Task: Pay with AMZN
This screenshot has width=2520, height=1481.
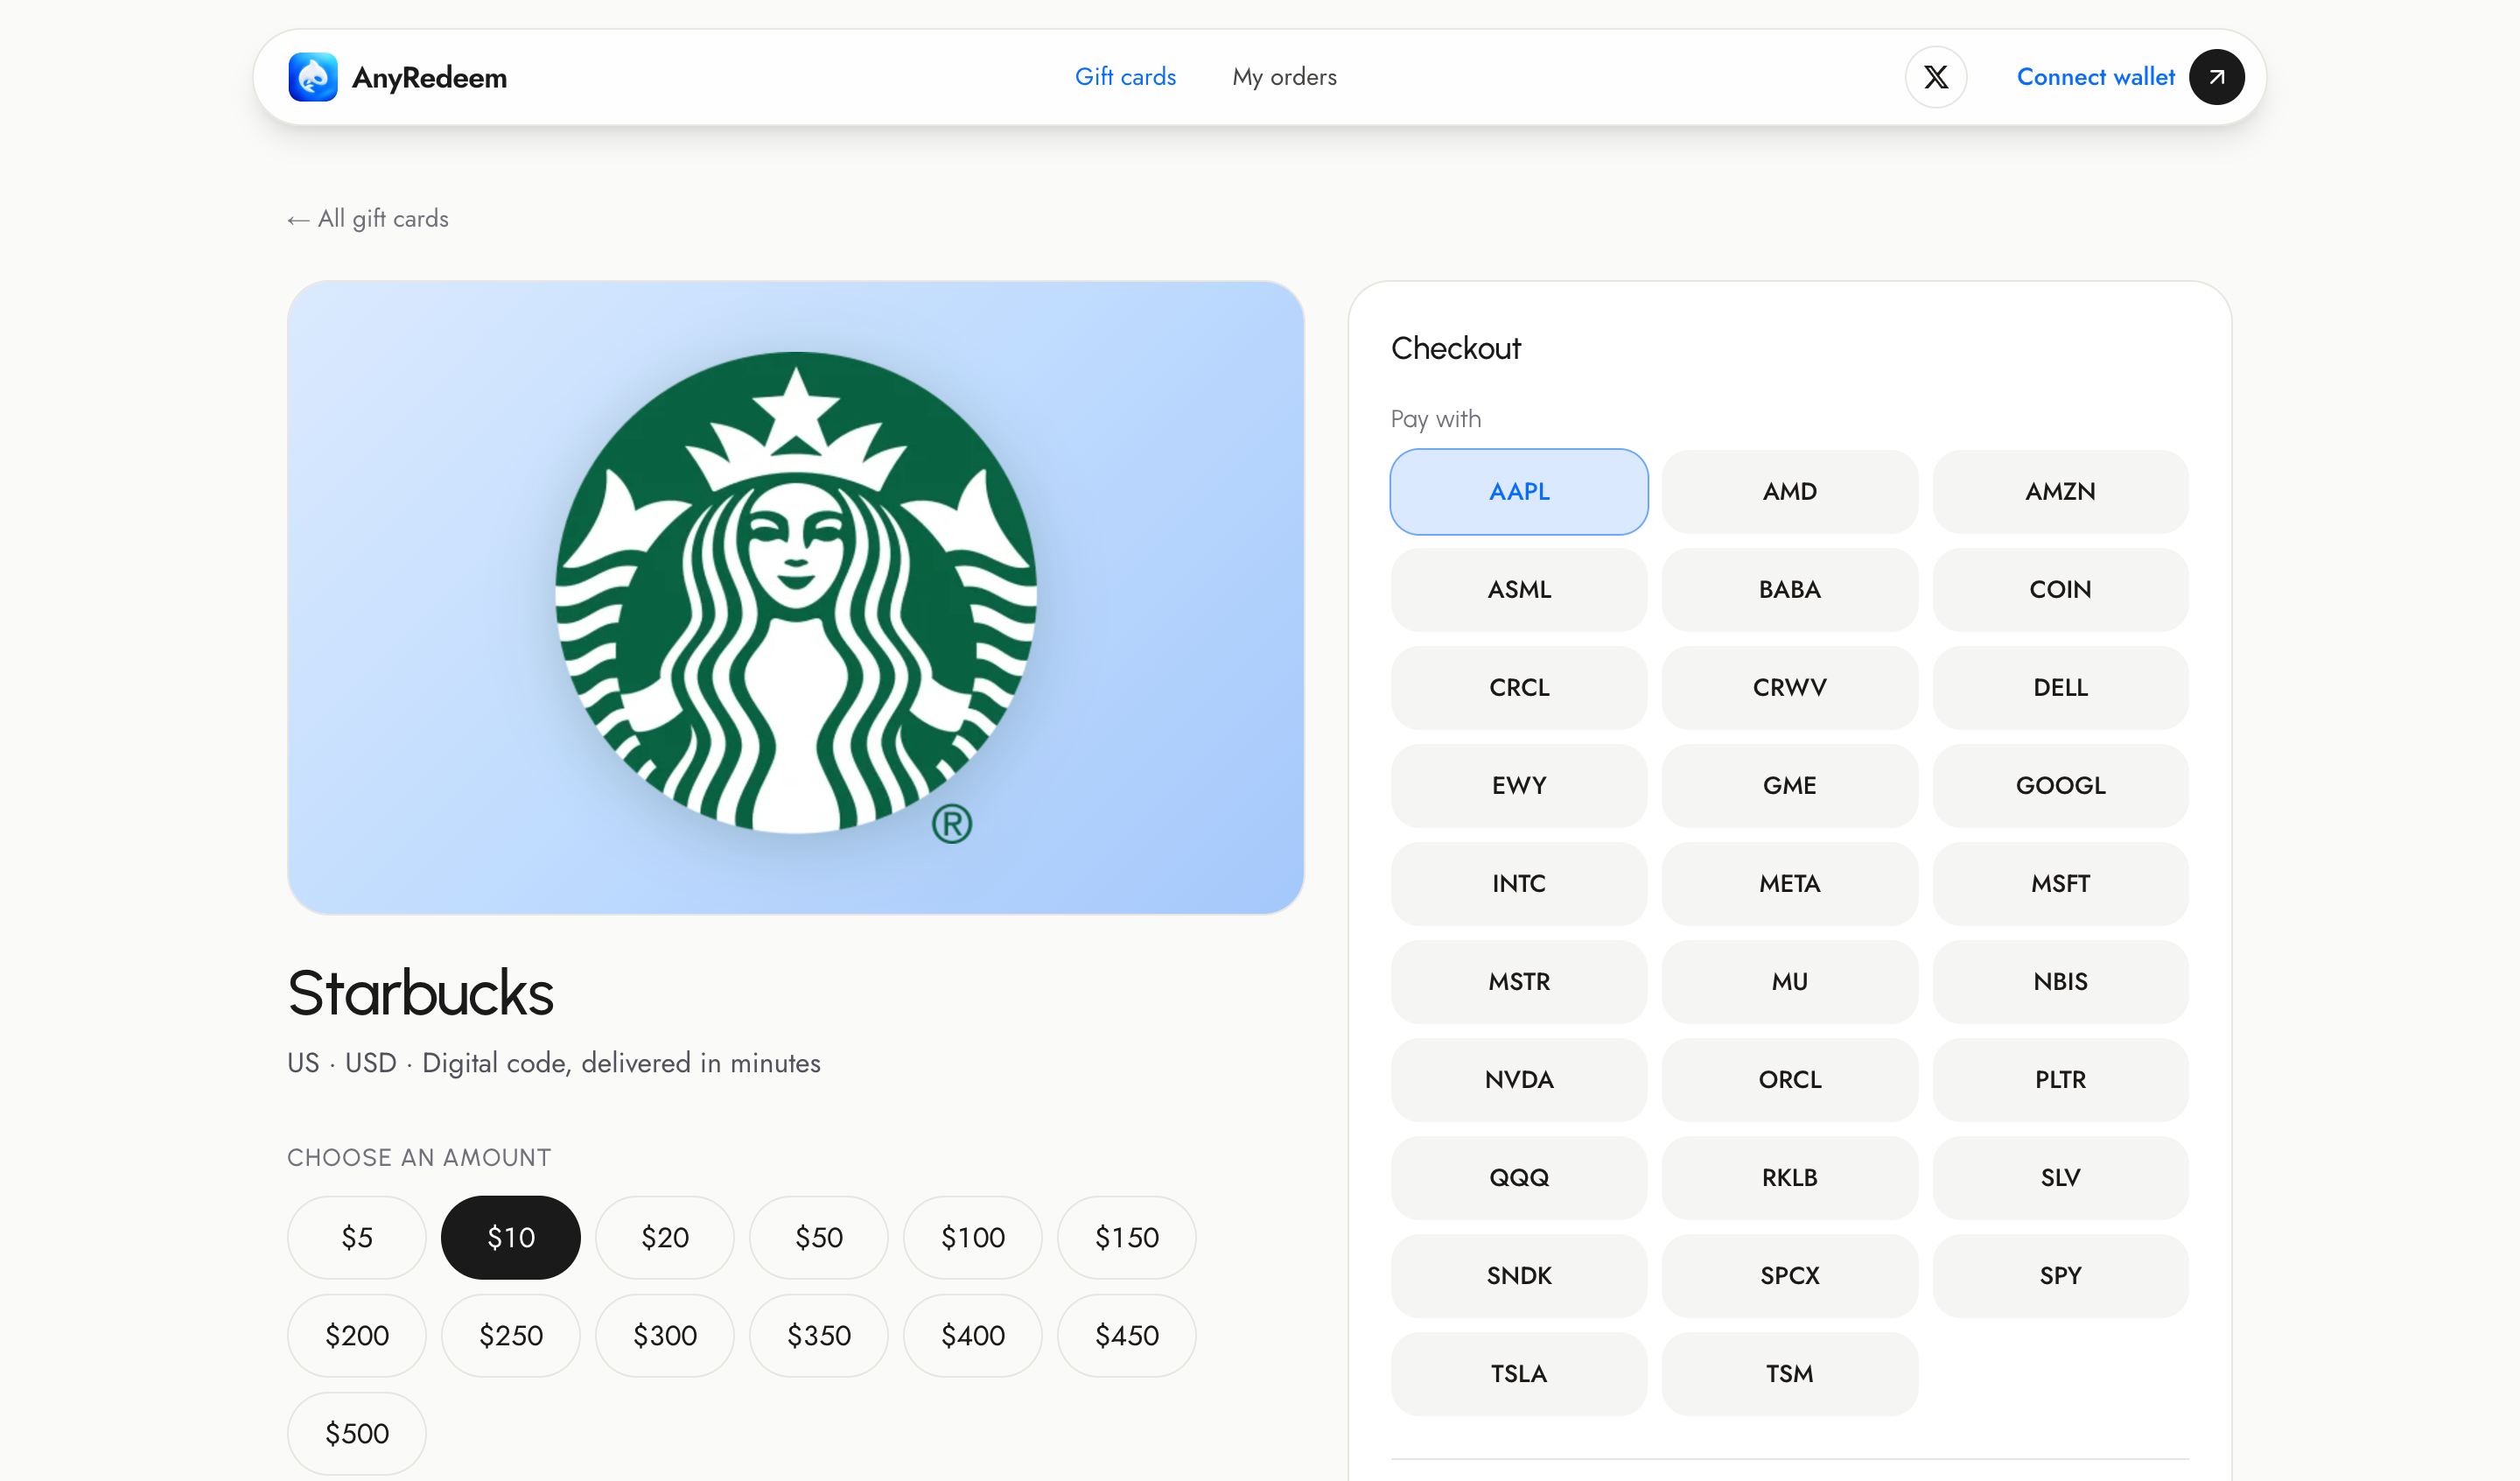Action: pos(2060,491)
